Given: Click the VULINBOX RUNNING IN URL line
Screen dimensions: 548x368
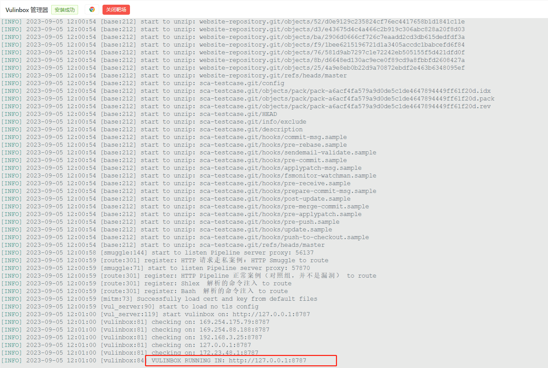Looking at the screenshot, I should pos(229,361).
